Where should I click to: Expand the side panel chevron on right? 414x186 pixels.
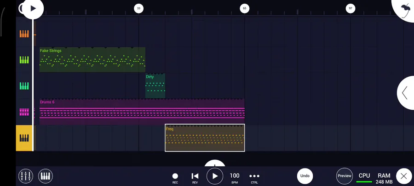coord(406,93)
